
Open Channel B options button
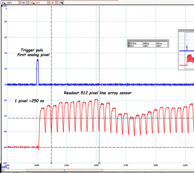click(x=33, y=2)
